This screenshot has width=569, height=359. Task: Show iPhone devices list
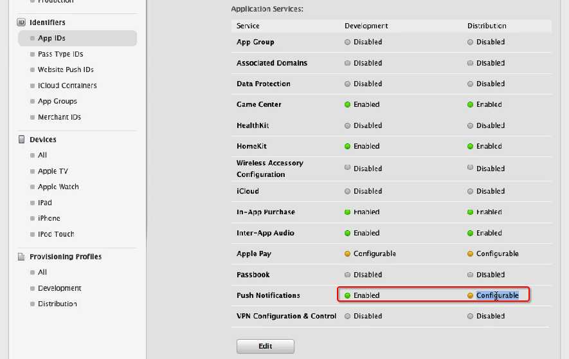tap(49, 218)
